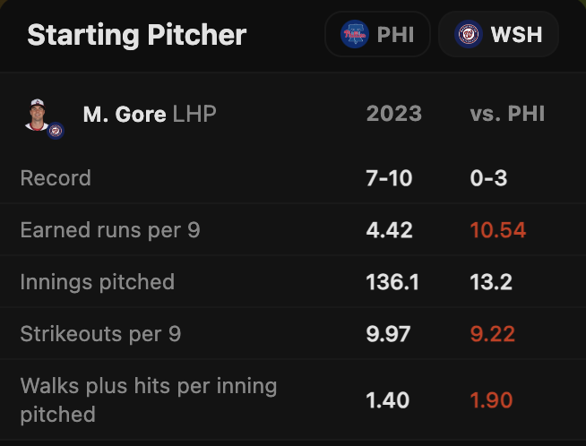Click the Strikeouts per 9 label
586x446 pixels.
(100, 334)
